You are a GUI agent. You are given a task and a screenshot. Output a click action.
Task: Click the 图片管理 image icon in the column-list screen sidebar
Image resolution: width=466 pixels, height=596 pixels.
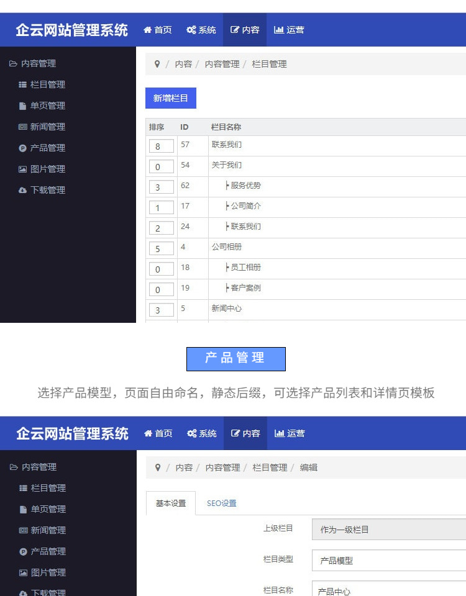pyautogui.click(x=23, y=169)
